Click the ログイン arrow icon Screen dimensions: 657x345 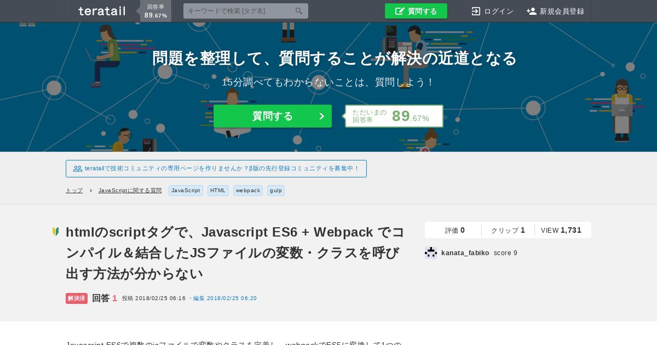coord(476,11)
